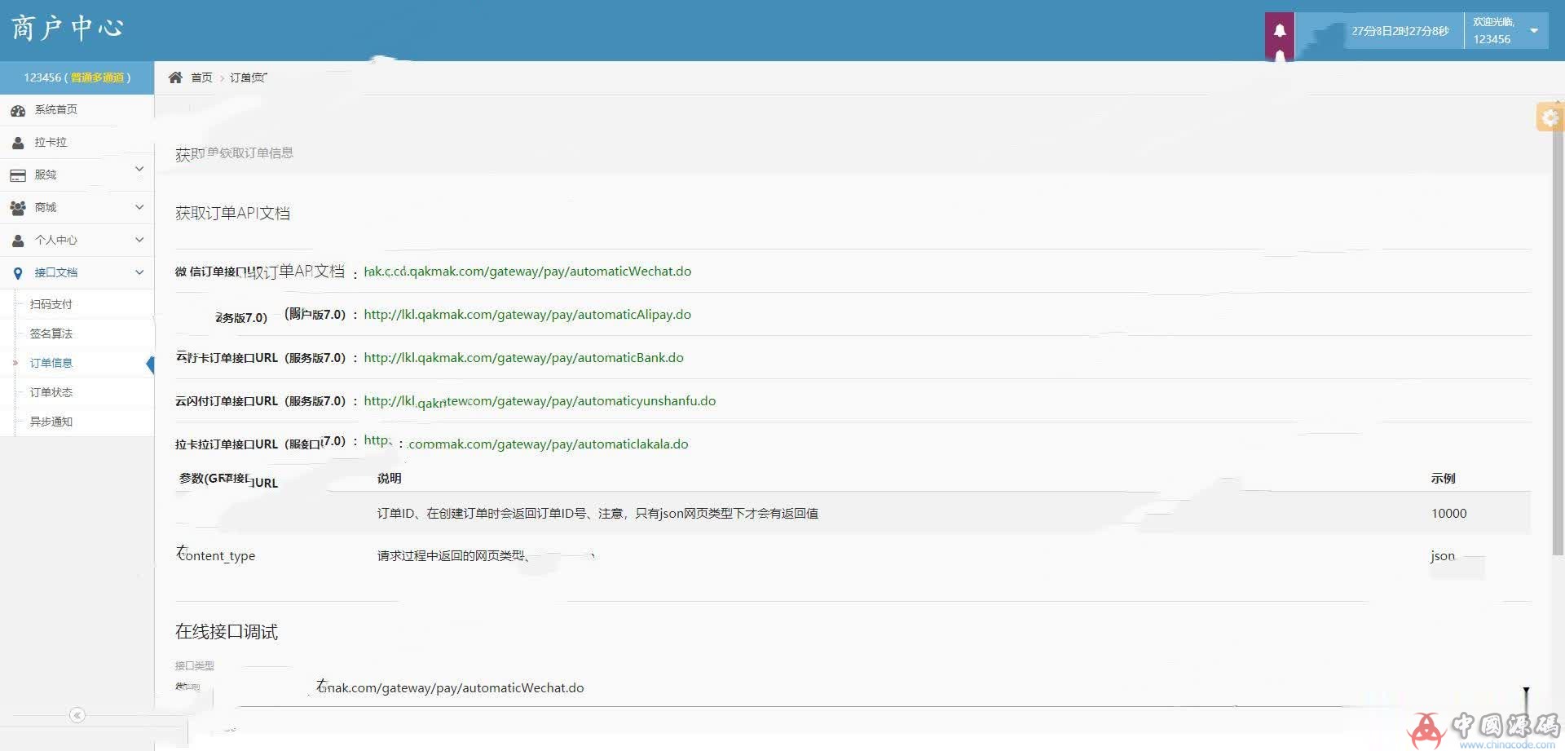The image size is (1565, 751).
Task: Click the notification bell icon
Action: 1280,31
